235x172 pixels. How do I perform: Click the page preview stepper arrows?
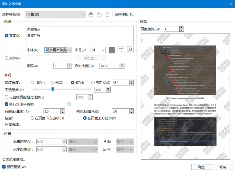coord(182,29)
